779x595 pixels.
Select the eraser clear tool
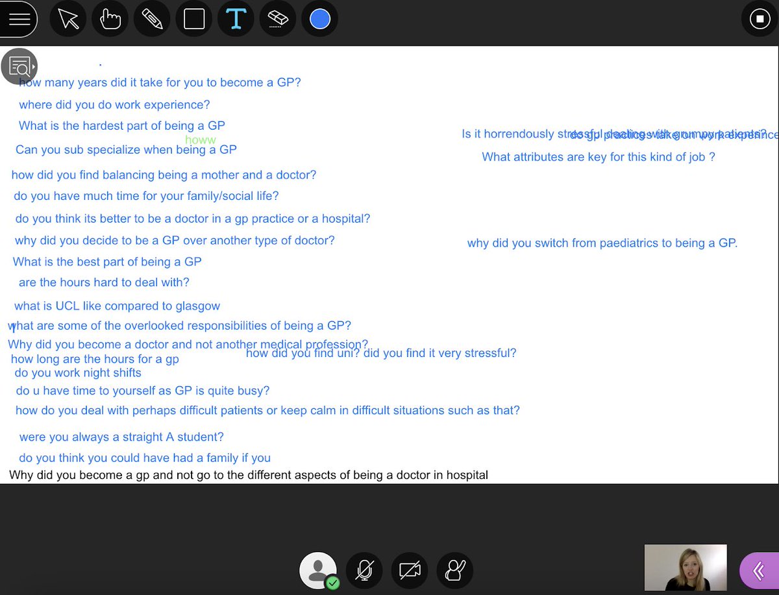[278, 19]
